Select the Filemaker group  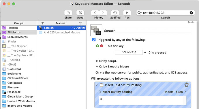coord(19,87)
